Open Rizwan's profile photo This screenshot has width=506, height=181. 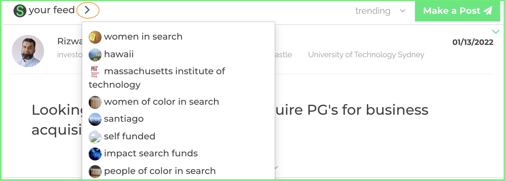(28, 51)
